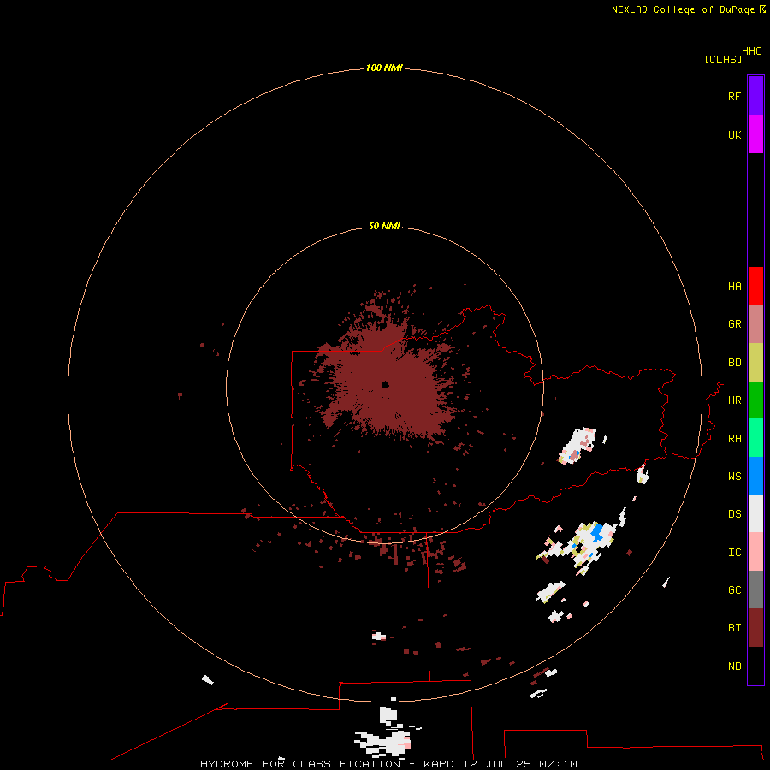770x770 pixels.
Task: Click the HA legend label
Action: coord(734,286)
